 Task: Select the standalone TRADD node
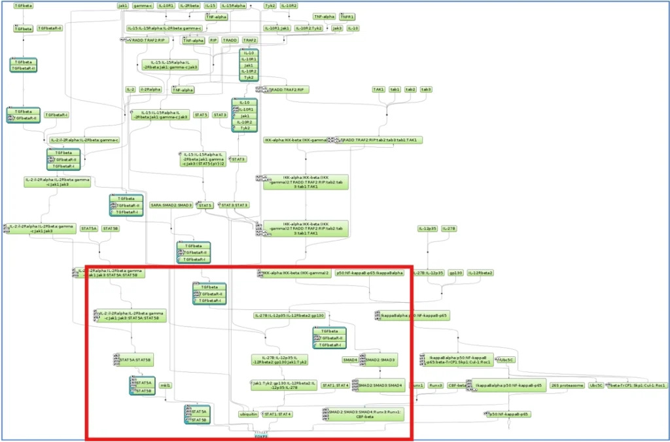coord(230,40)
